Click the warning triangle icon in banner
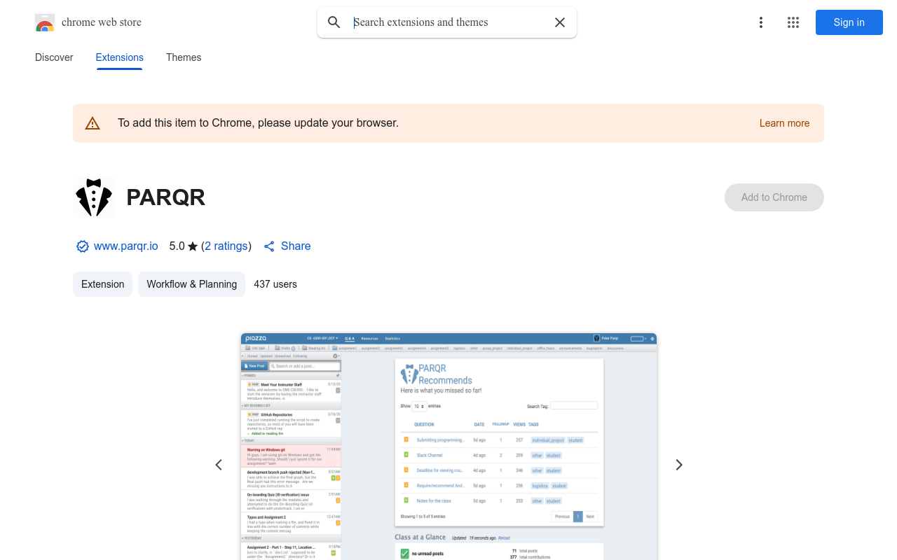The height and width of the screenshot is (560, 897). (93, 123)
